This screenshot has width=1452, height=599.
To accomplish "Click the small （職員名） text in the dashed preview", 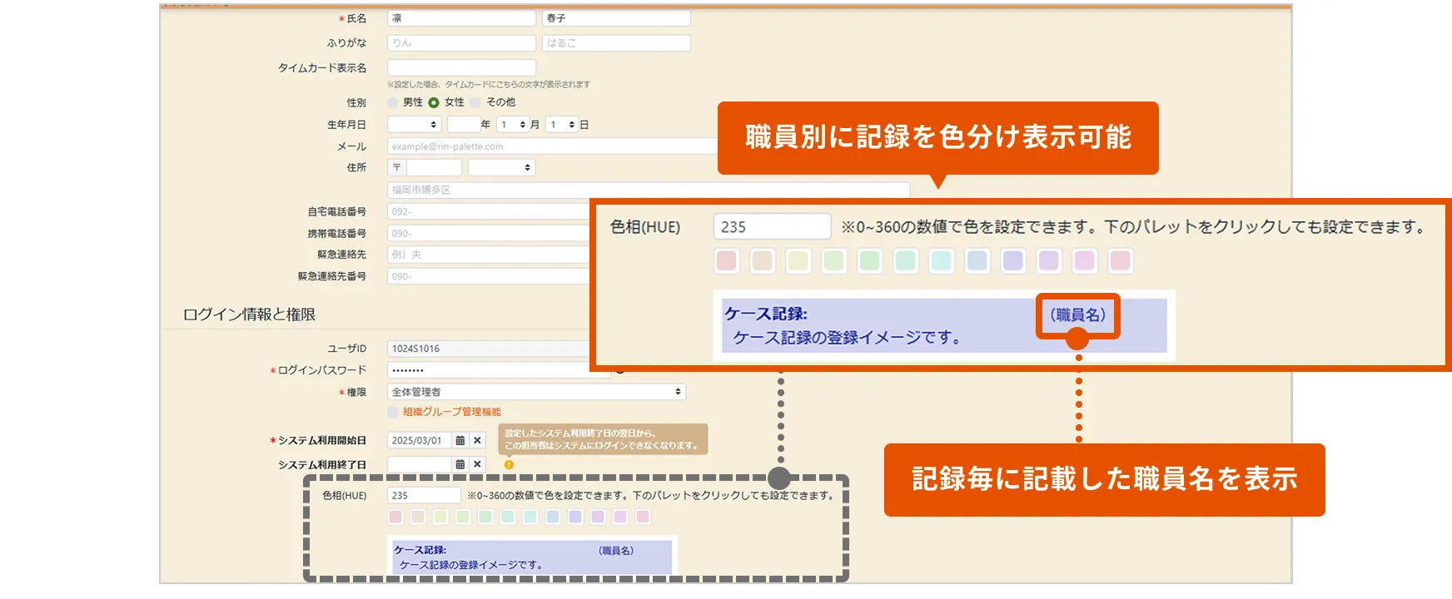I will 616,550.
